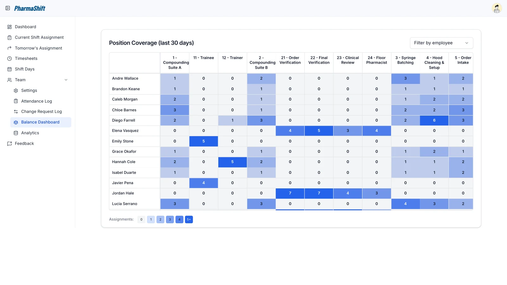
Task: Click the Position Coverage heading
Action: [151, 43]
